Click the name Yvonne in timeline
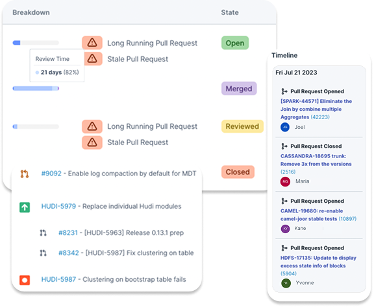Viewport: 374px width, 307px height. pos(305,283)
